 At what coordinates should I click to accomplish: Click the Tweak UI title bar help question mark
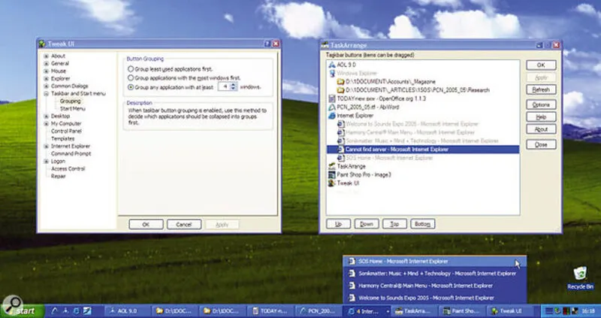click(268, 44)
